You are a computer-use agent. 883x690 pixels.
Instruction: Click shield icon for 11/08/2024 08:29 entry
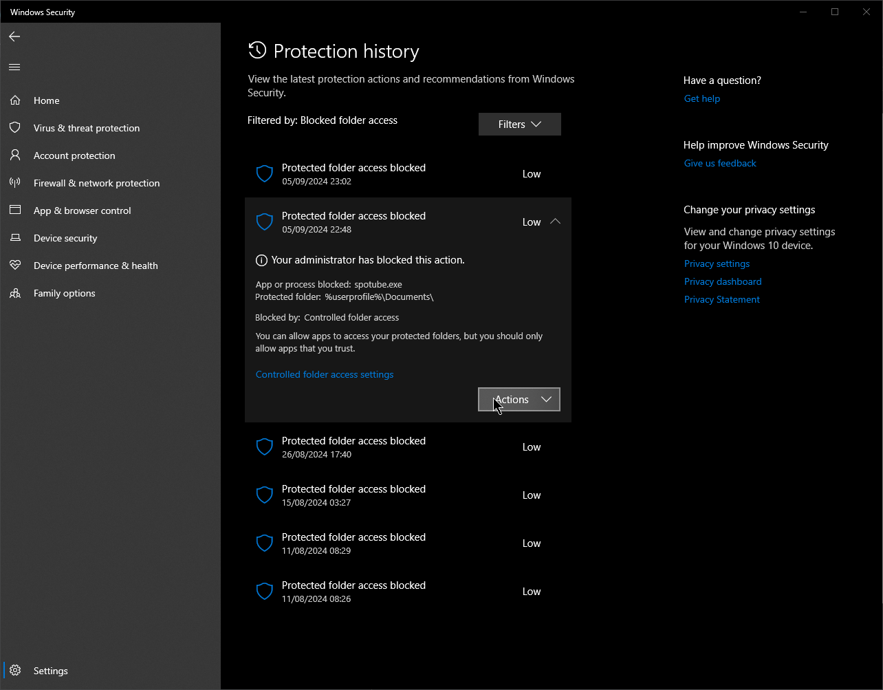pyautogui.click(x=265, y=543)
